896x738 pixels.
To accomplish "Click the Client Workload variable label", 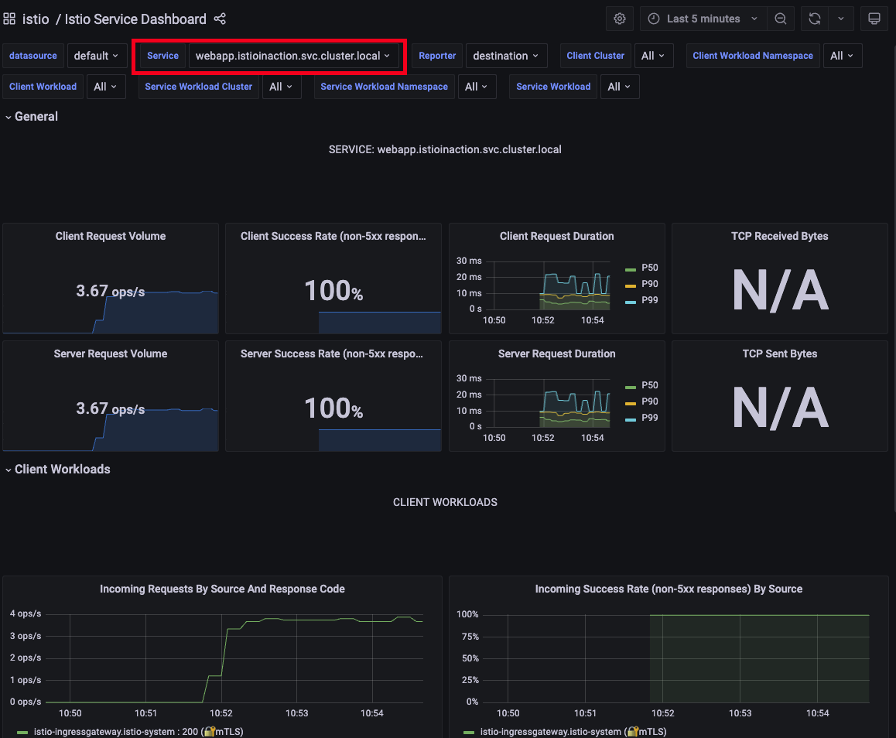I will pos(43,86).
